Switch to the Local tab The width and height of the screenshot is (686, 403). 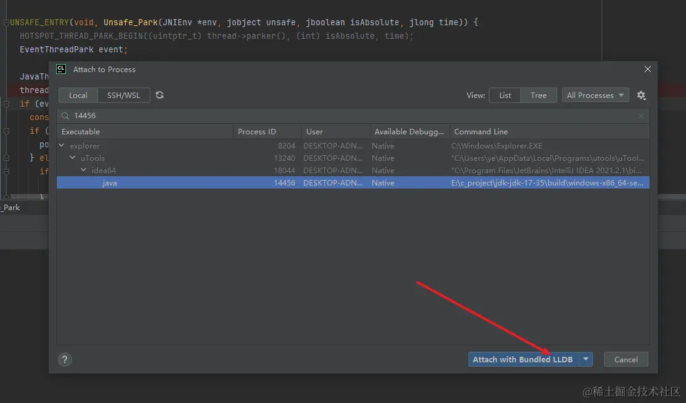[78, 95]
